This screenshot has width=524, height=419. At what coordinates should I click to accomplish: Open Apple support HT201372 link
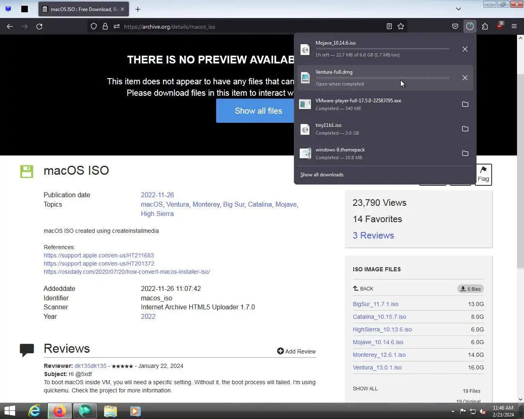(99, 264)
